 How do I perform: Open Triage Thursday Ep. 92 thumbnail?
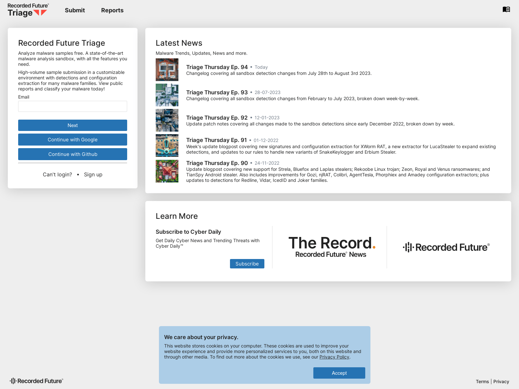pos(167,120)
